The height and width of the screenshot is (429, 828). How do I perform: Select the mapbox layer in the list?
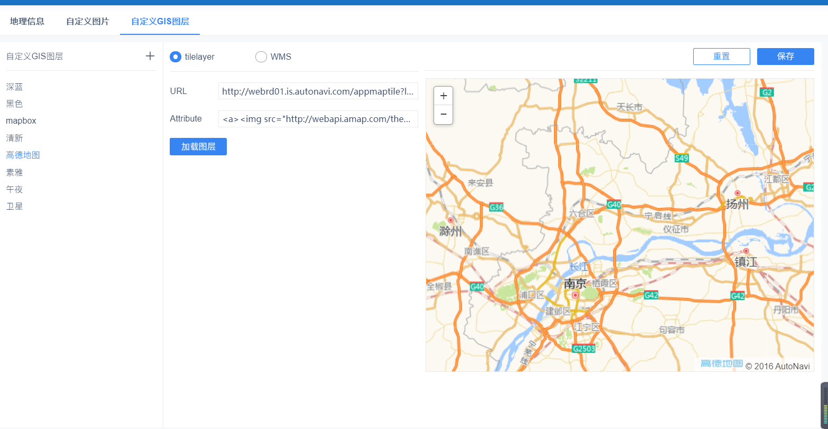(x=21, y=121)
